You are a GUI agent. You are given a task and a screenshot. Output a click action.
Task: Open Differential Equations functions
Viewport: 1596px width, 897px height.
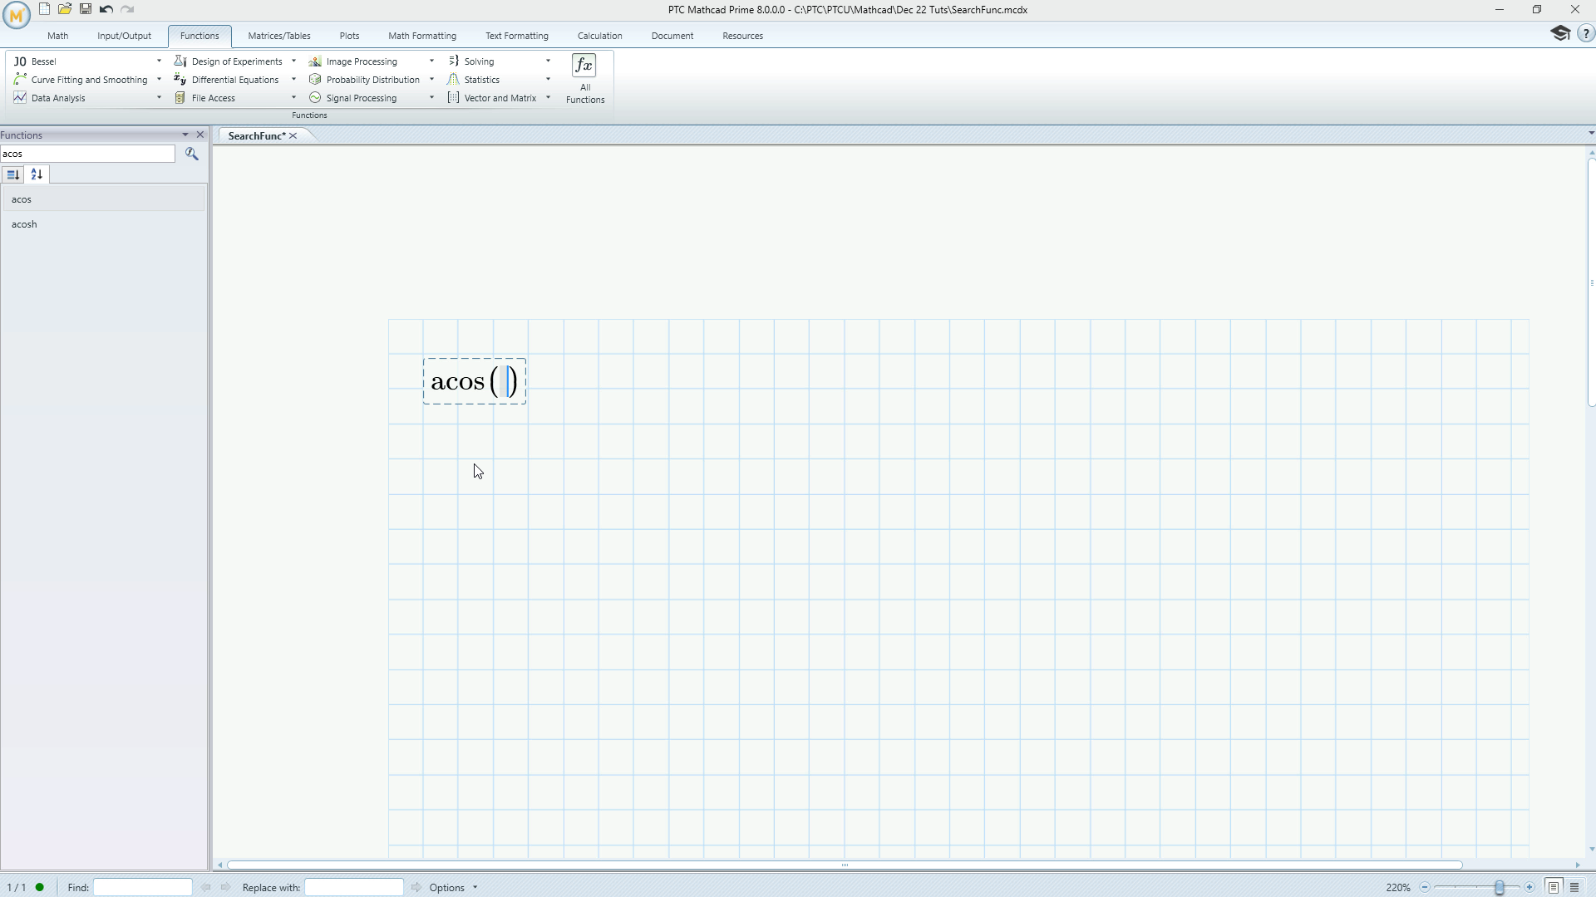[x=226, y=80]
